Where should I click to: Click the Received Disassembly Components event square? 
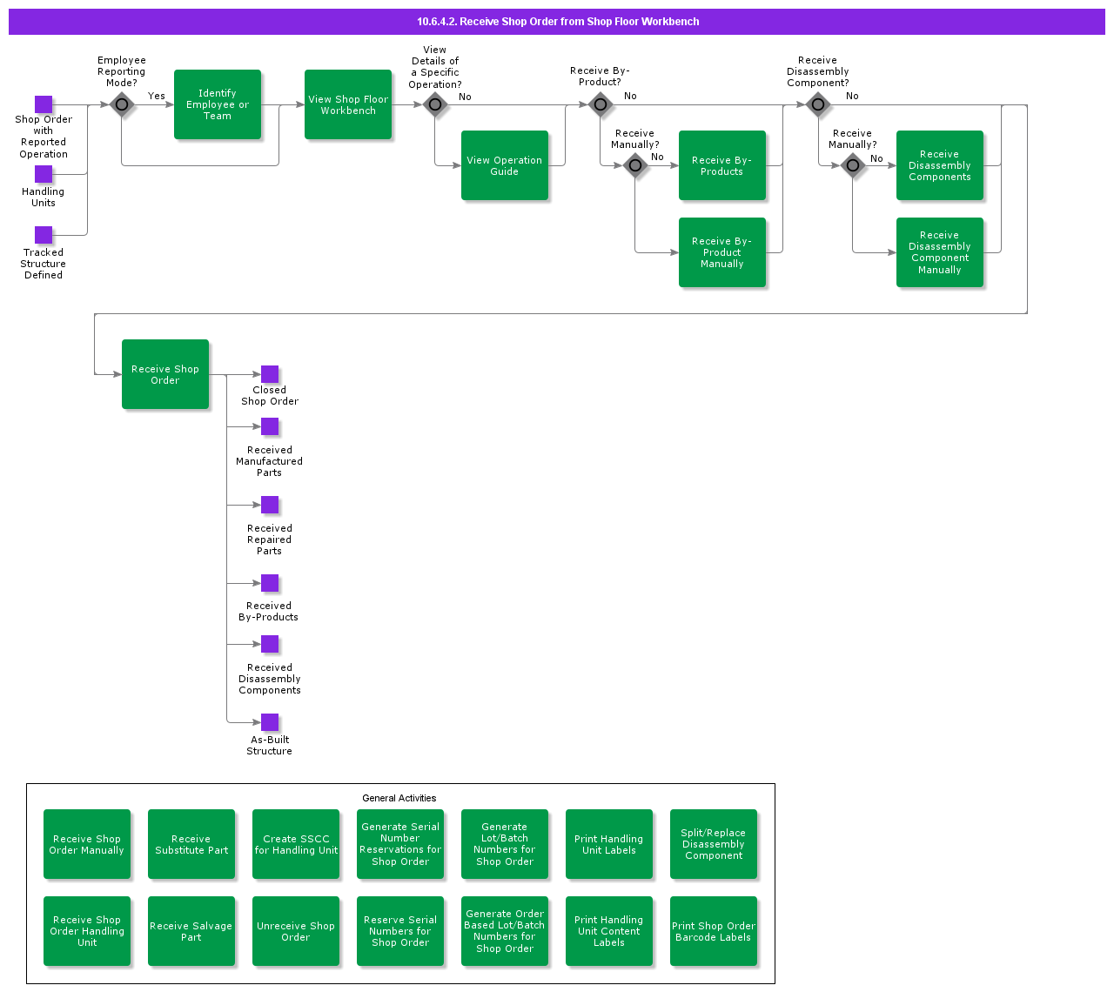270,644
